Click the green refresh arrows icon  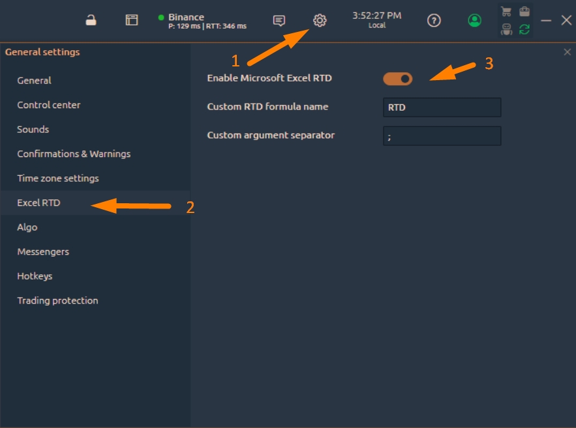[524, 29]
